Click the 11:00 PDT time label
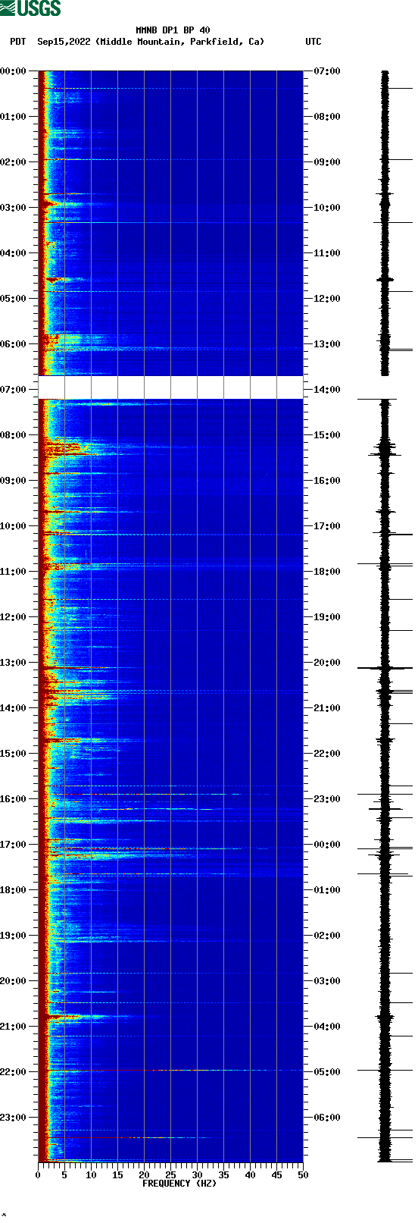418x1223 pixels. pyautogui.click(x=14, y=572)
